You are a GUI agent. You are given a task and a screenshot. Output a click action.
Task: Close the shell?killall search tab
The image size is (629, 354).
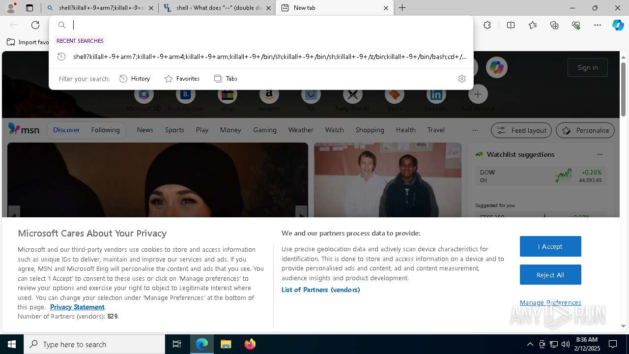coord(151,8)
